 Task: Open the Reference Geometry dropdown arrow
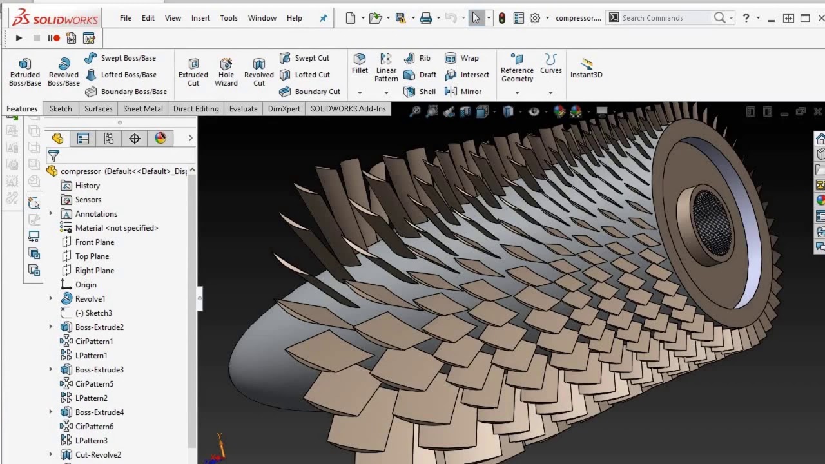[517, 93]
